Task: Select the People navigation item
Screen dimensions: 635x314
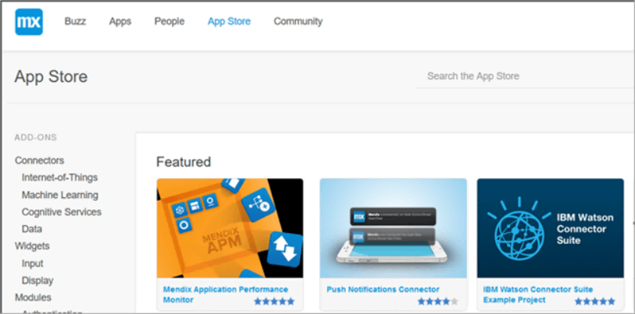Action: pos(169,21)
